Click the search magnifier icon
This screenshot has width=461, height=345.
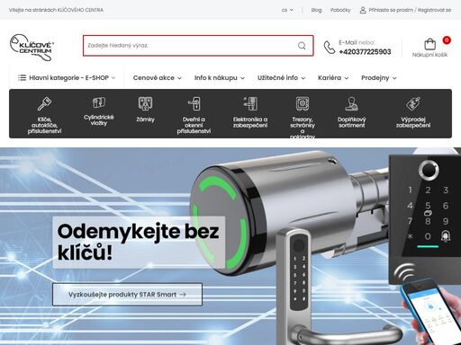(x=302, y=46)
